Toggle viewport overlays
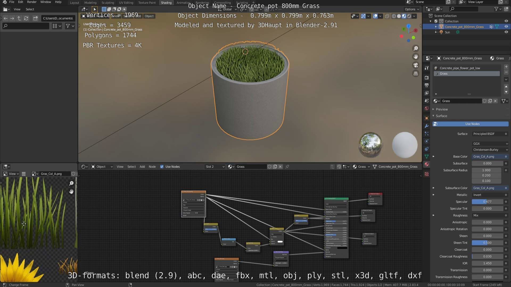Image resolution: width=511 pixels, height=287 pixels. [x=375, y=16]
